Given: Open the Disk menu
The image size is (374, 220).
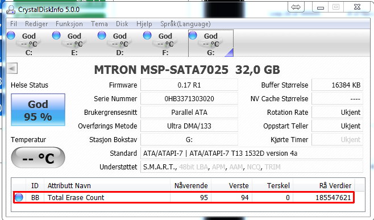Looking at the screenshot, I should 122,24.
